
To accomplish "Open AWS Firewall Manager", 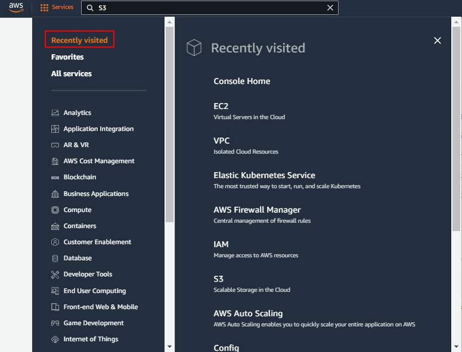I will tap(257, 210).
